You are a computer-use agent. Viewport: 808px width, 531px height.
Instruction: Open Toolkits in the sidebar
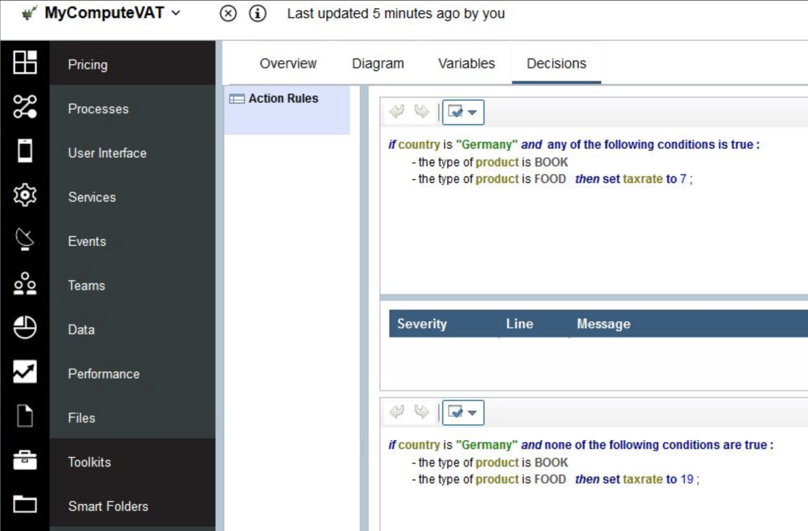point(133,462)
